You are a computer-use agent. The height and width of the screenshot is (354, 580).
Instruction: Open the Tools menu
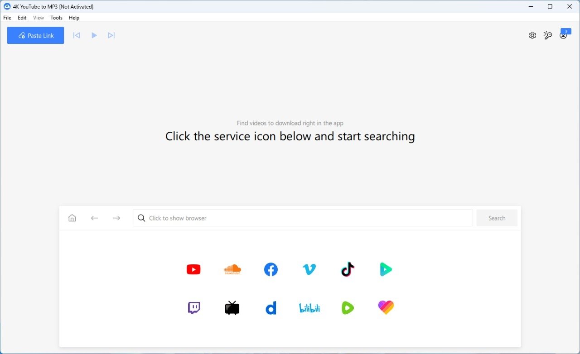tap(57, 18)
